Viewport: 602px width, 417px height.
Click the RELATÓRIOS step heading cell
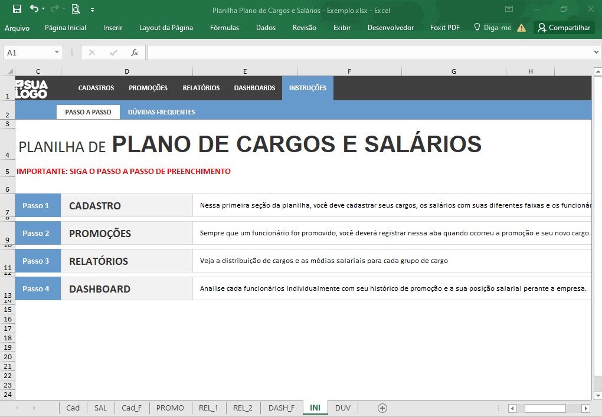pos(127,261)
